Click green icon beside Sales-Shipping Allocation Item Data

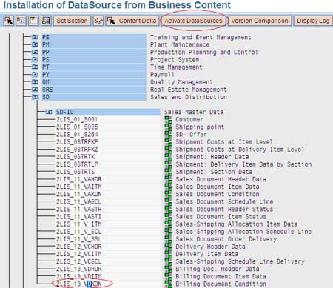169,224
